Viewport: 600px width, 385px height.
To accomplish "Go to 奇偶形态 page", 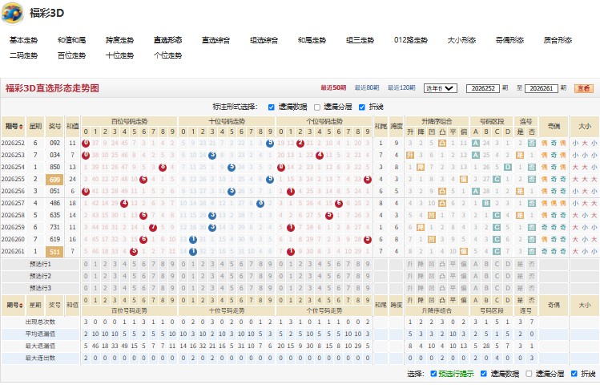I will tap(509, 40).
